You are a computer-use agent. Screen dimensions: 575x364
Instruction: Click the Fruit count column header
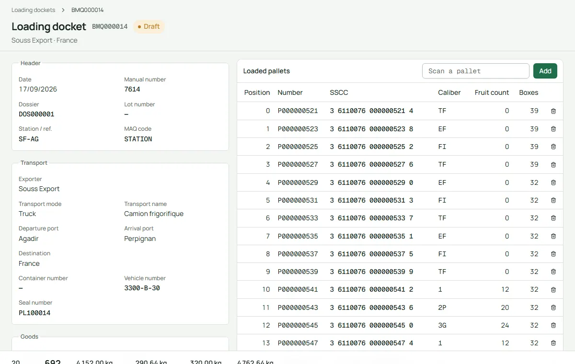coord(492,92)
